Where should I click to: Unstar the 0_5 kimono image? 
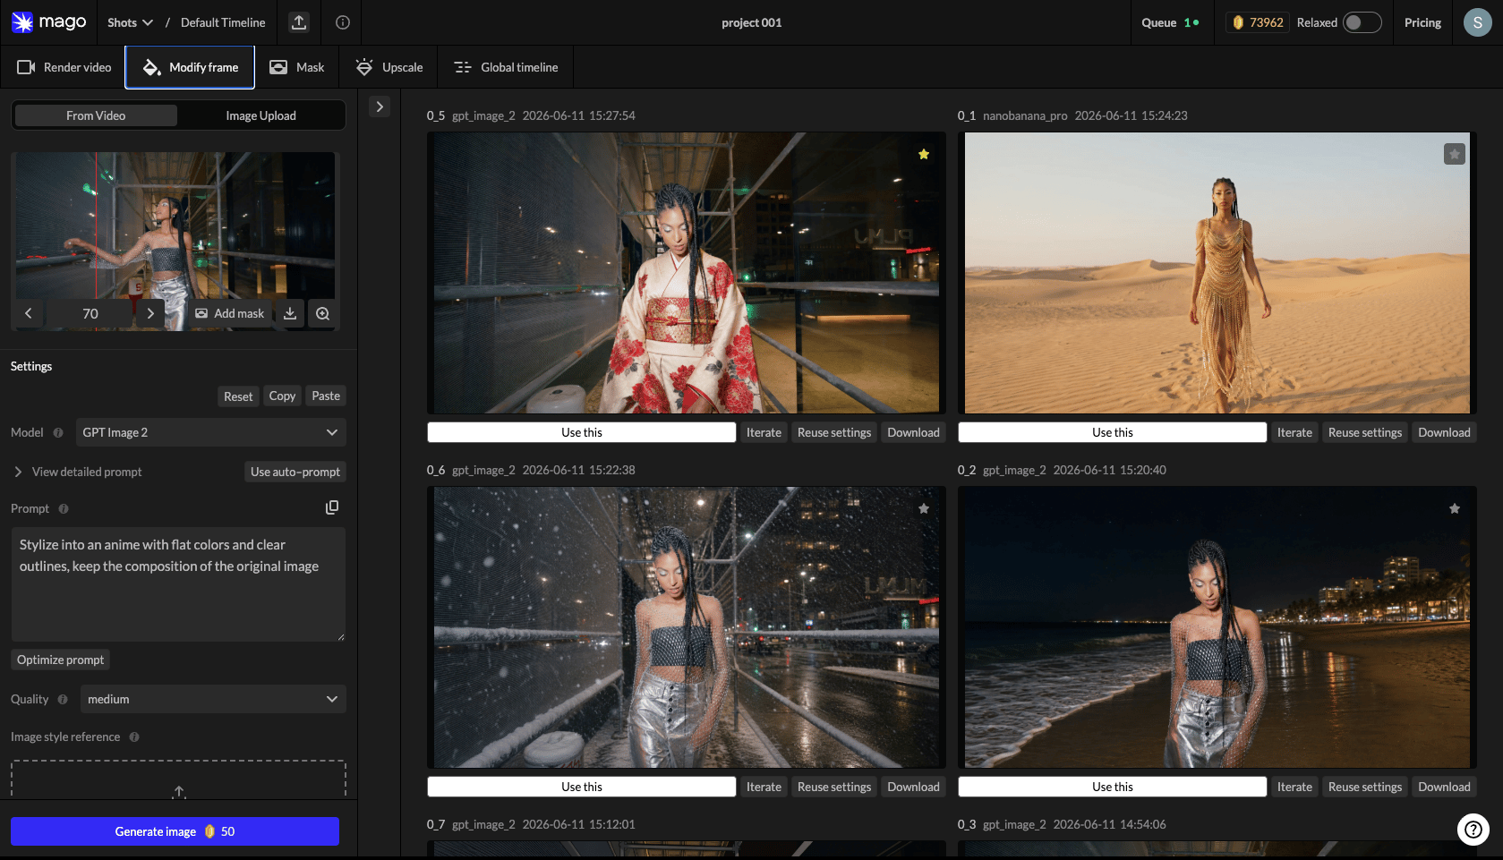pos(924,154)
